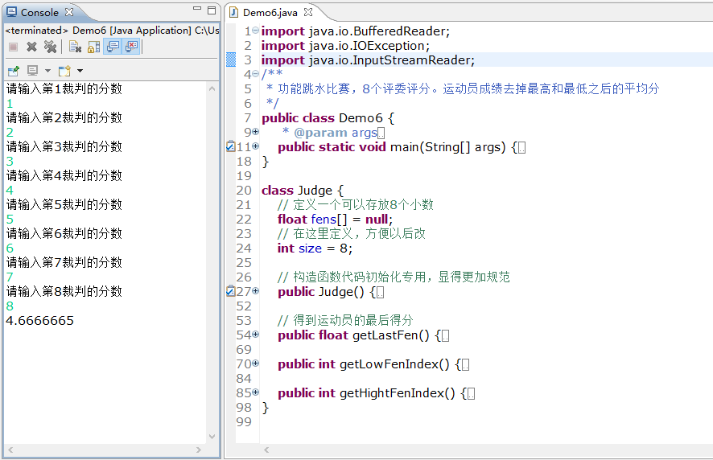This screenshot has height=460, width=713.
Task: Open the Display Selected Console dropdown arrow
Action: [47, 71]
